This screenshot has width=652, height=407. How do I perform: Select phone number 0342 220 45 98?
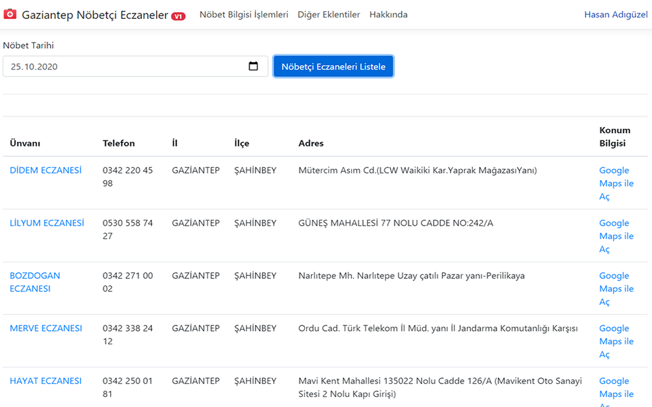[x=128, y=177]
